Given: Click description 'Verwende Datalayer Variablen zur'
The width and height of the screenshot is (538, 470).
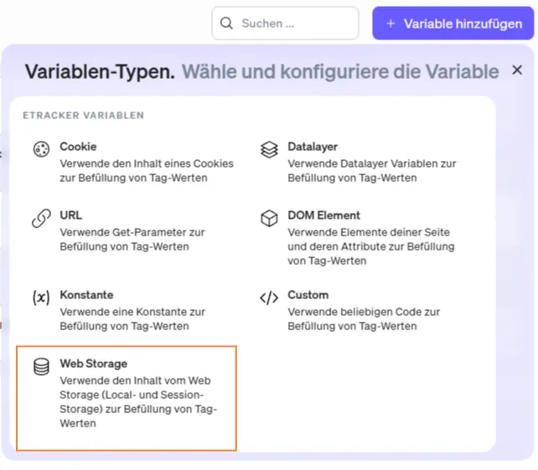Looking at the screenshot, I should (372, 163).
